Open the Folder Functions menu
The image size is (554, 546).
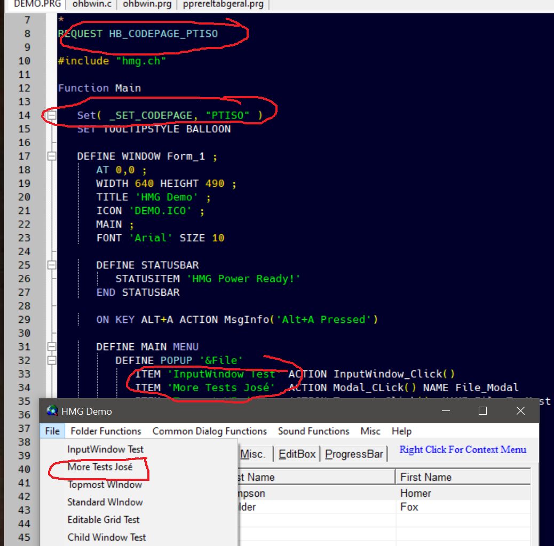[106, 431]
